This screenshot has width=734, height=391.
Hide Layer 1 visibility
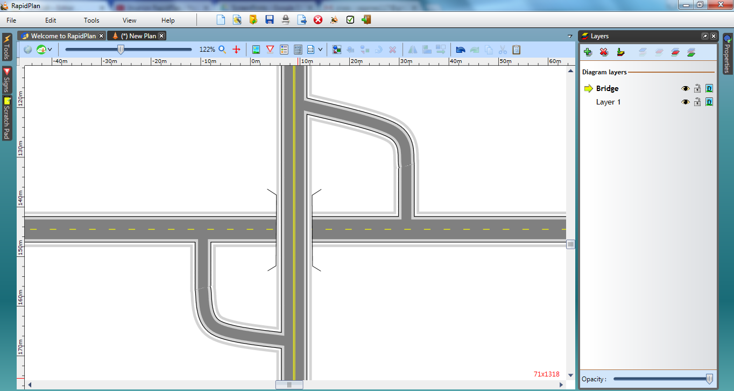[x=686, y=102]
